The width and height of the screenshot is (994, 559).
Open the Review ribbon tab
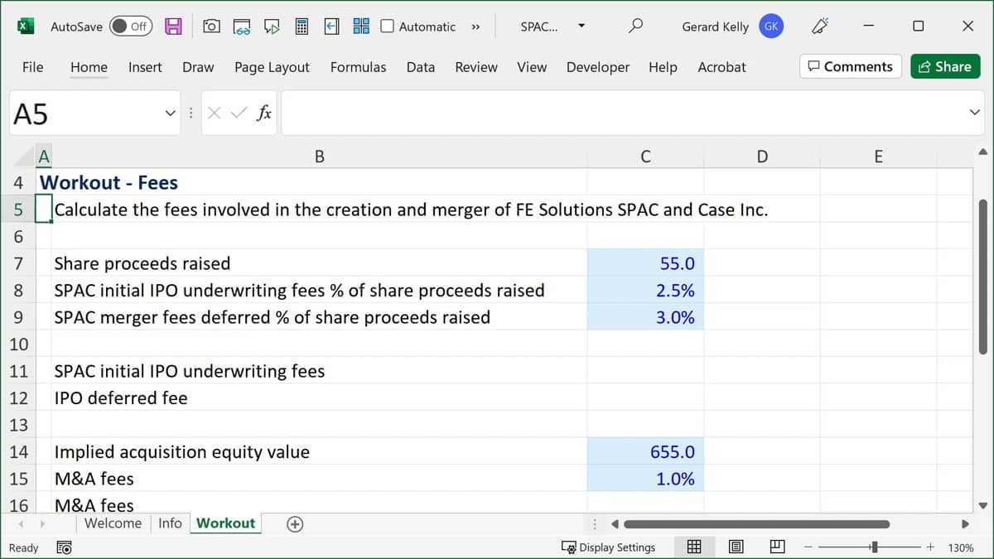coord(476,67)
